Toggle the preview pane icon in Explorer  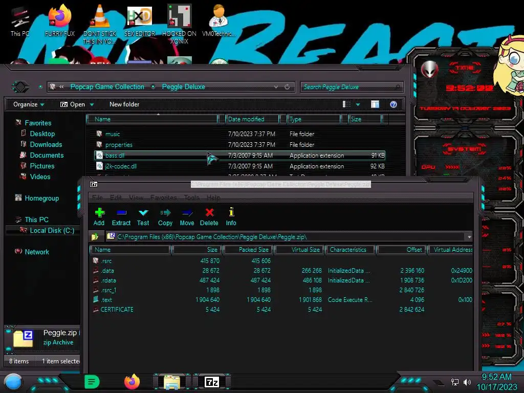pyautogui.click(x=375, y=104)
